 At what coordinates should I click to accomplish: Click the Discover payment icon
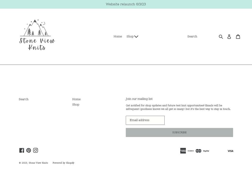point(191,151)
